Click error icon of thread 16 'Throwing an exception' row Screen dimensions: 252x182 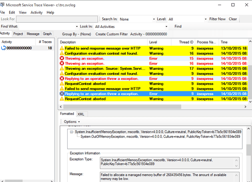62,63
